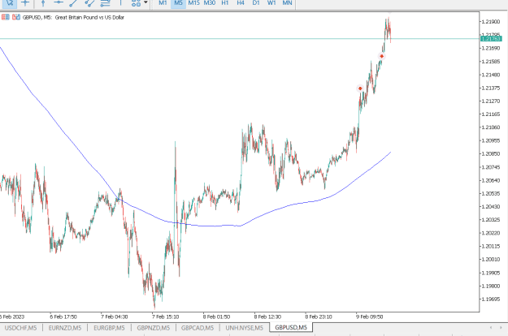Activate the crosshair tool

pyautogui.click(x=25, y=2)
